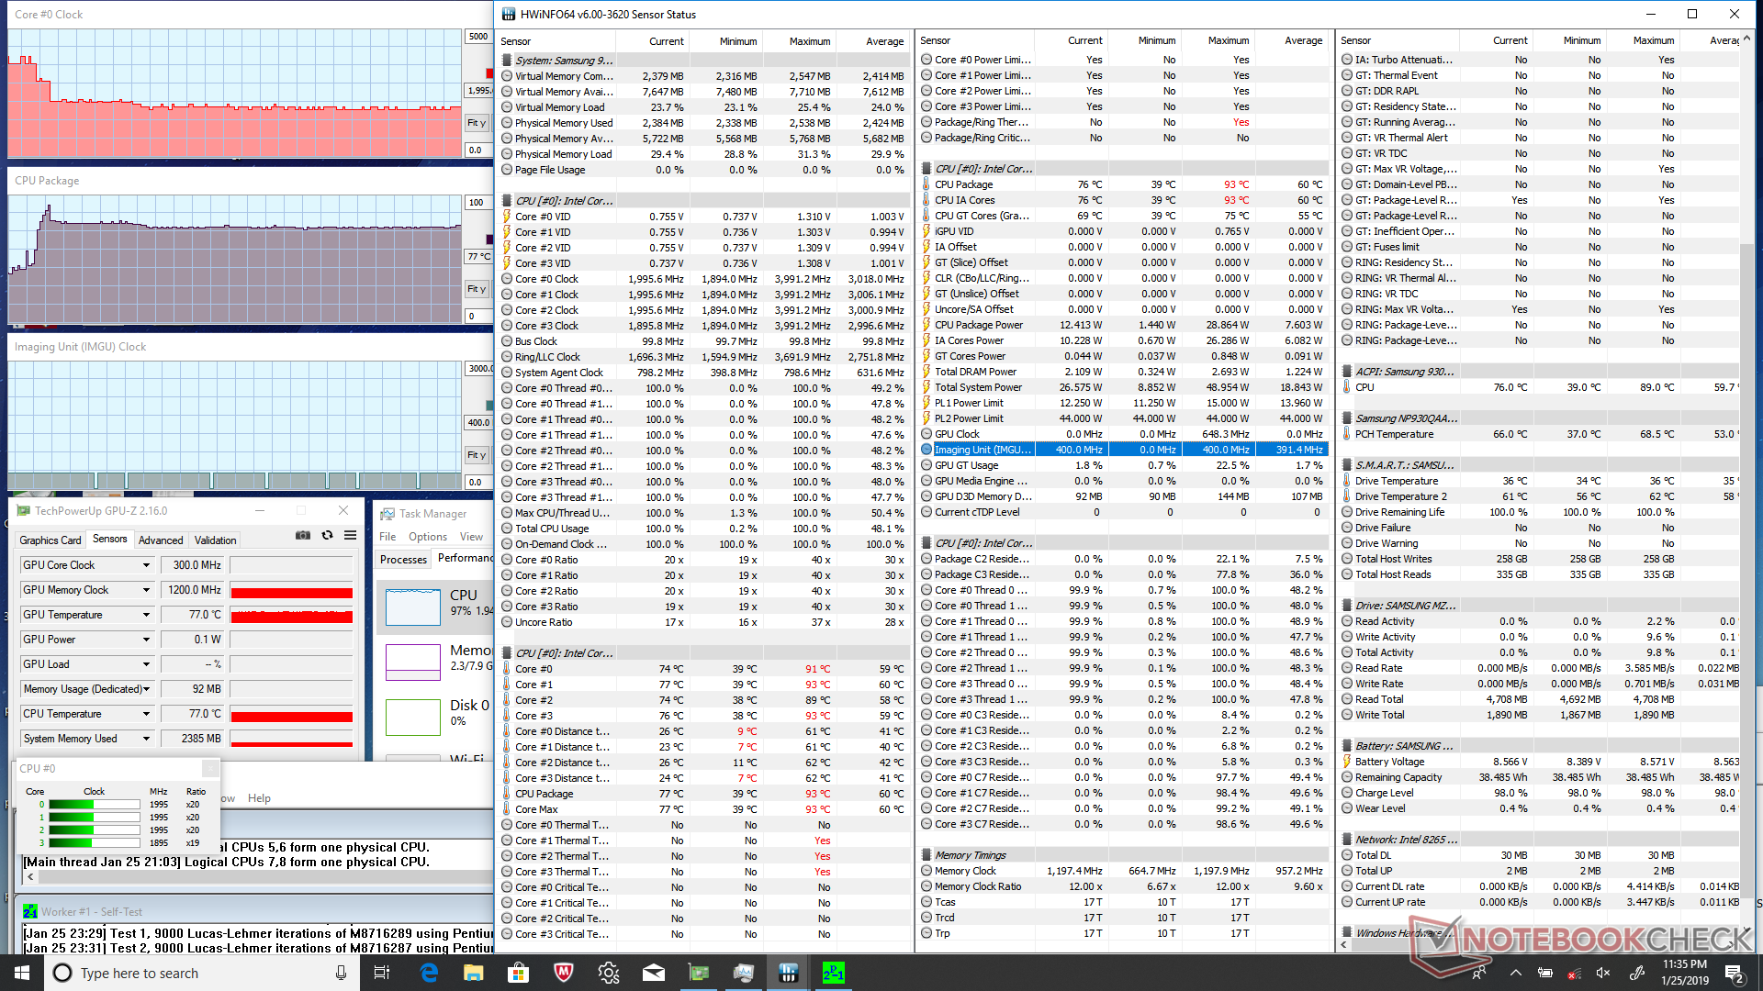
Task: Open the GPU-Z hamburger menu
Action: [350, 536]
